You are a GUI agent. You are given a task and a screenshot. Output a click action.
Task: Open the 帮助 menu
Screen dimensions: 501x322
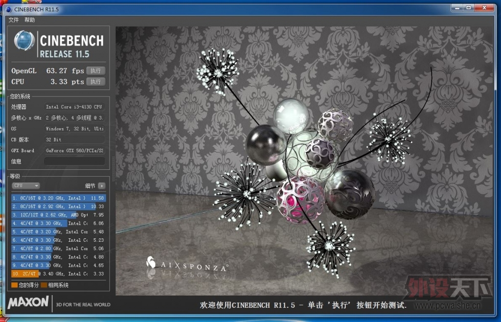tap(29, 20)
